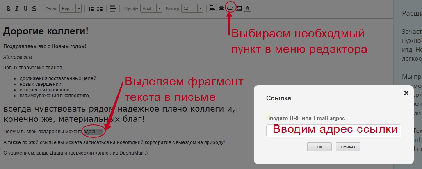Expand the Шрифт Arial font dropdown
This screenshot has height=169, width=422.
151,9
